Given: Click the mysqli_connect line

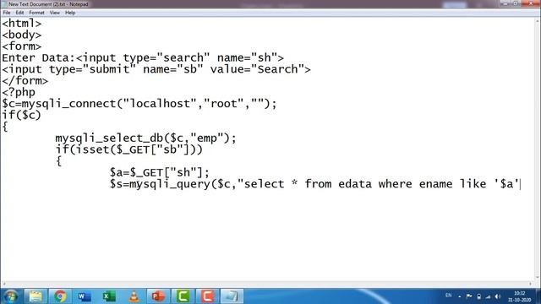Looking at the screenshot, I should pos(139,103).
